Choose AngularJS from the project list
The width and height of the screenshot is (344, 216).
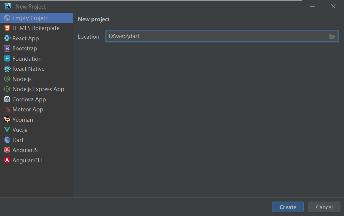point(25,150)
